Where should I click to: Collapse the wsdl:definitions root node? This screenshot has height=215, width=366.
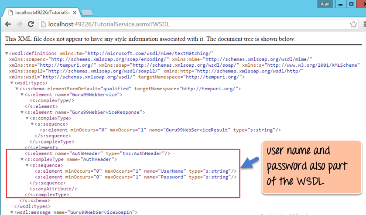7,53
